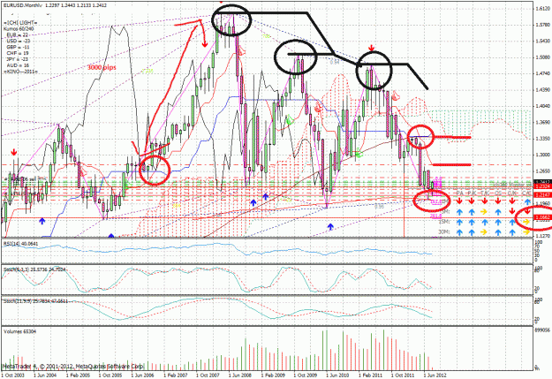This screenshot has height=379, width=552.
Task: Click the EUR = 22 strength value
Action: (x=18, y=34)
